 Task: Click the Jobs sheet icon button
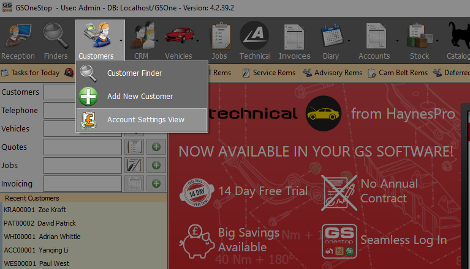[x=134, y=165]
